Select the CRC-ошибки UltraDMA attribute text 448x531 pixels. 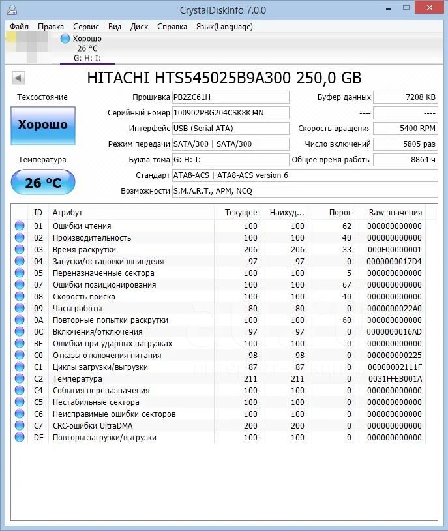(x=93, y=426)
